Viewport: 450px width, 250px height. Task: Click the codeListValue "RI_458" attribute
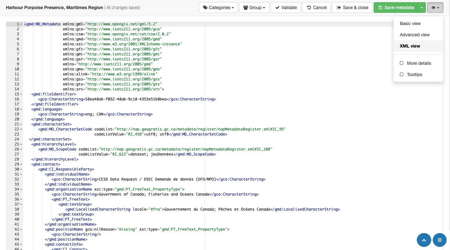pos(119,134)
